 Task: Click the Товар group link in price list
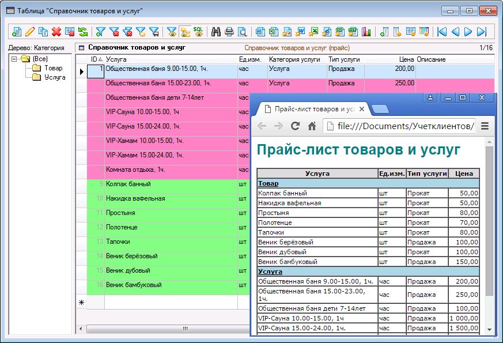tap(268, 183)
